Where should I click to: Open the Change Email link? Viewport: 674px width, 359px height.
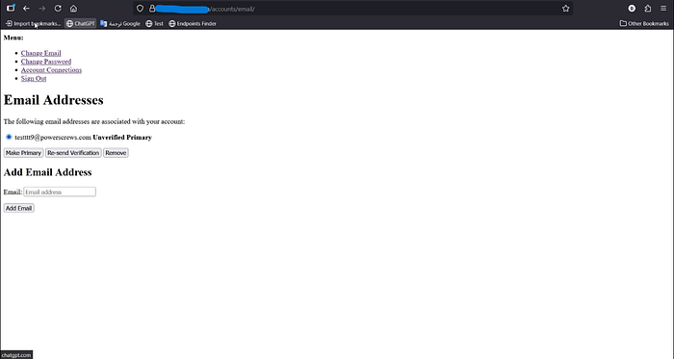(40, 53)
